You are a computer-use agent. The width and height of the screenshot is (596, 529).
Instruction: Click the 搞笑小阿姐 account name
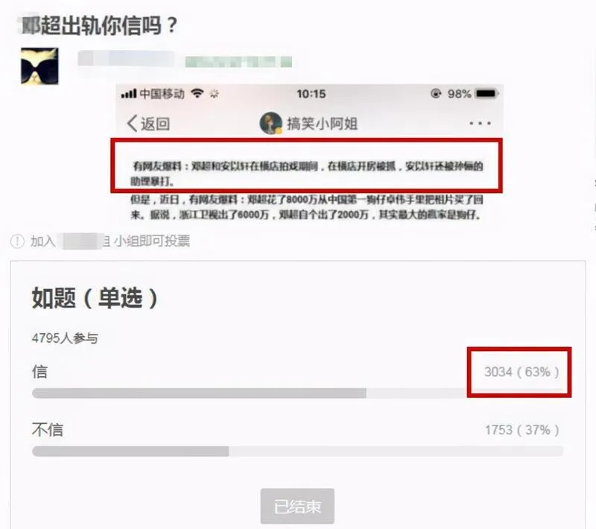tap(323, 124)
